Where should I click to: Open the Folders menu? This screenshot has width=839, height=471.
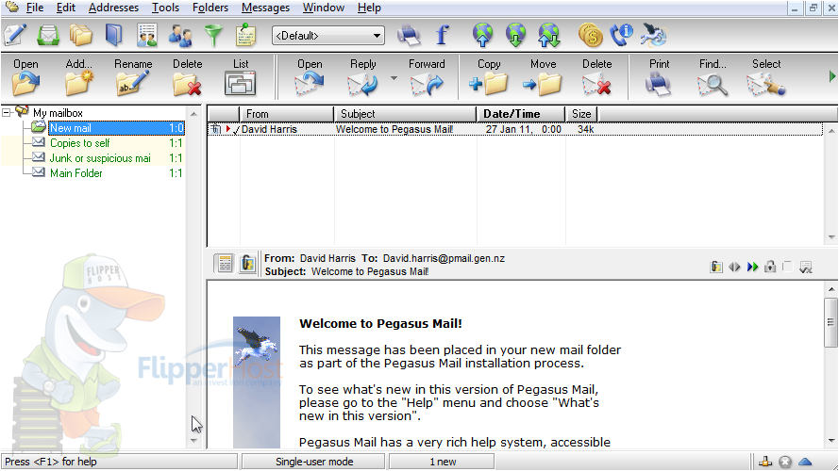tap(210, 8)
